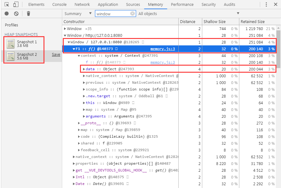Screen dimensions: 281x188
Task: Click the inspect element picker icon
Action: 7,5
